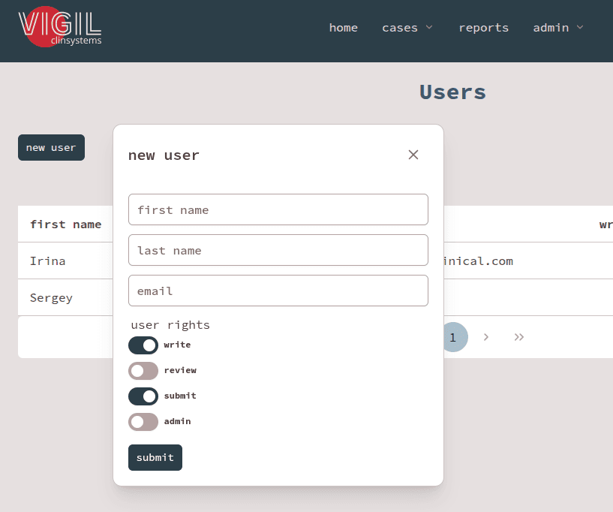This screenshot has width=613, height=512.
Task: Select page 1 in pagination
Action: click(x=453, y=337)
